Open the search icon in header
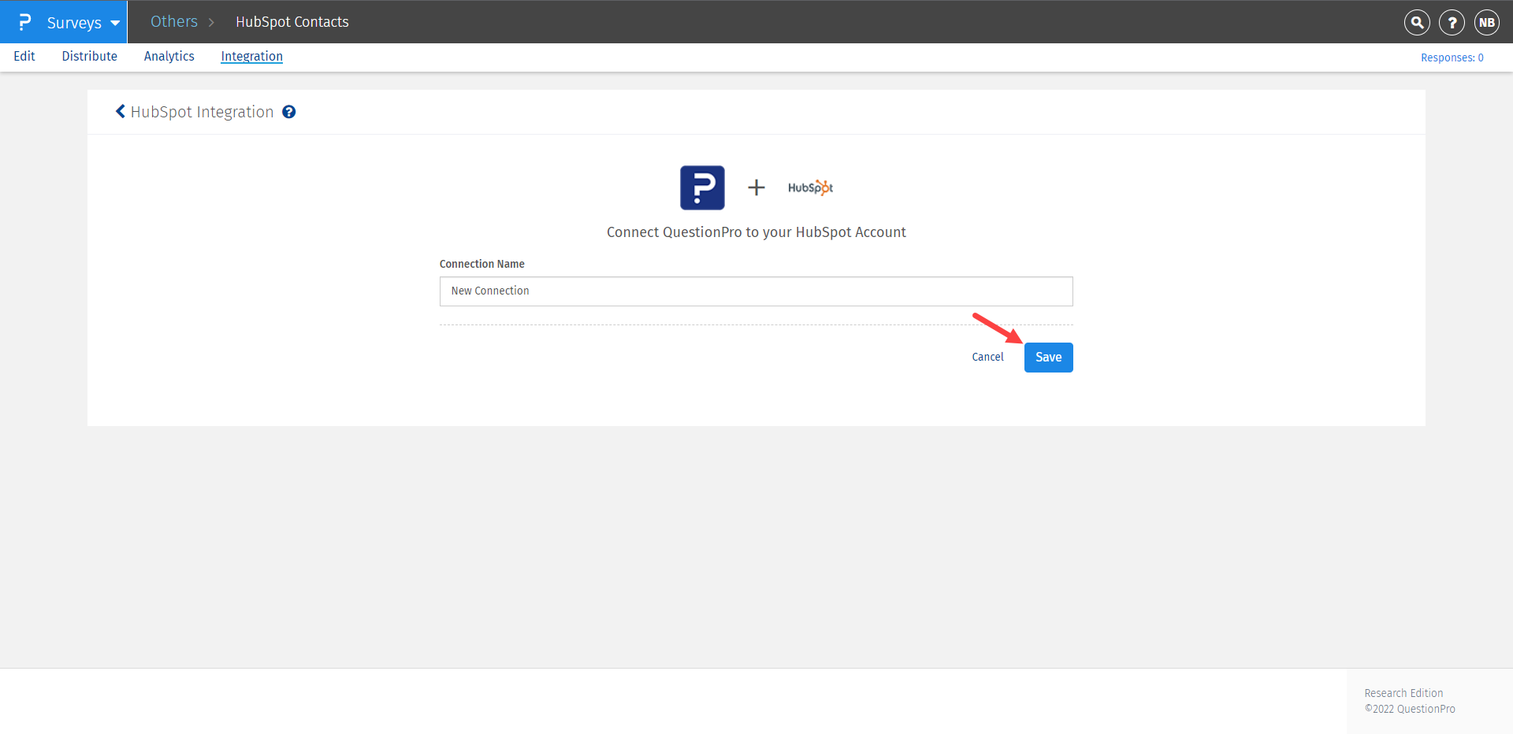Screen dimensions: 1513x734 point(1417,22)
